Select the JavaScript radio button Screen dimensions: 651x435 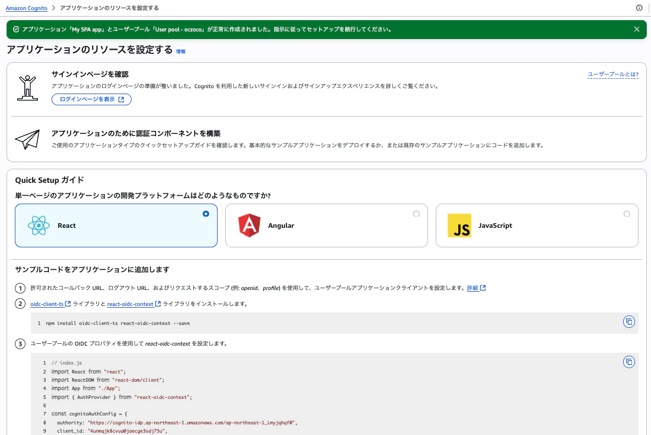click(x=627, y=214)
